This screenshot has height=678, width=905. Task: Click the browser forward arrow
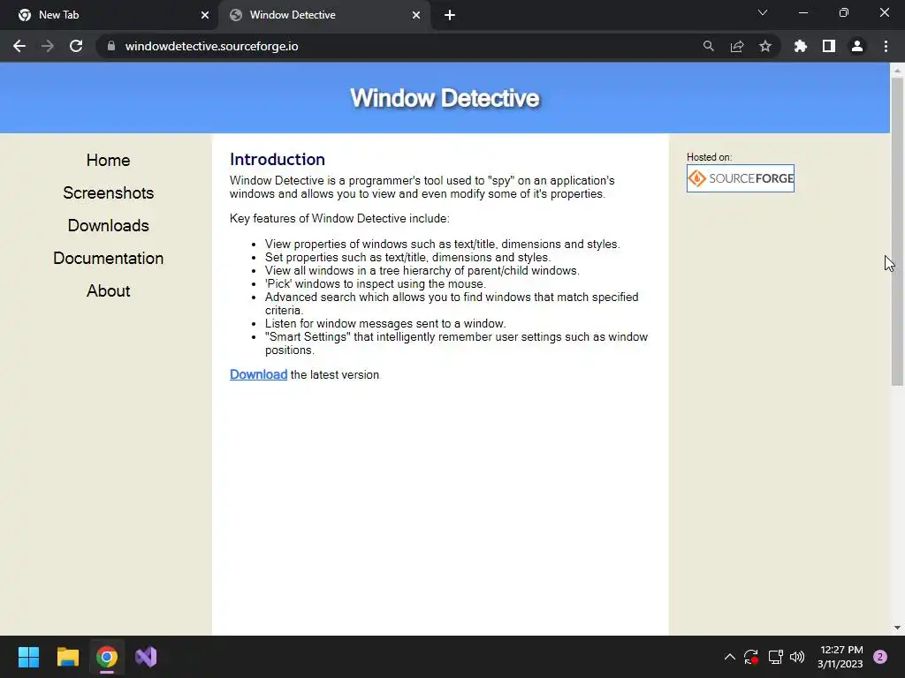(48, 46)
